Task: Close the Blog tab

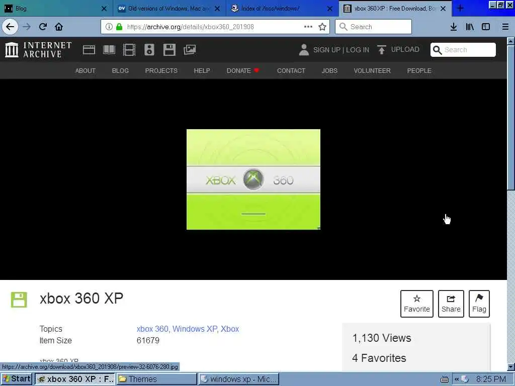Action: (x=104, y=9)
